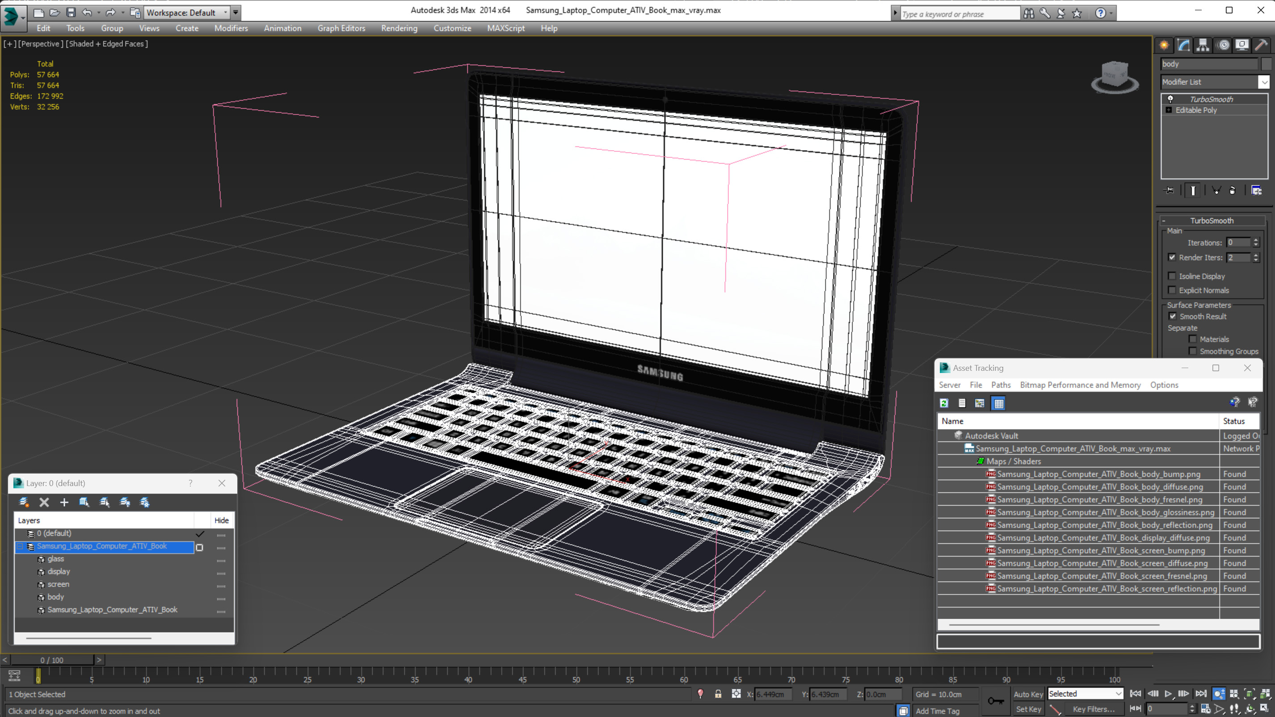Toggle TurboSmooth modifier lightbulb visibility
The image size is (1275, 717).
[x=1170, y=99]
